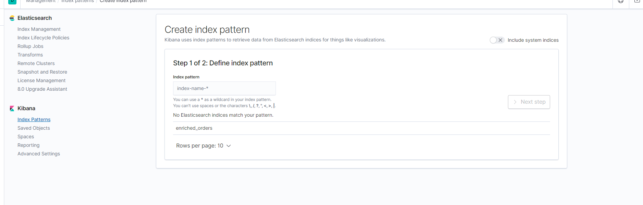Viewport: 643px width, 205px height.
Task: Click the green space avatar icon
Action: (x=12, y=2)
